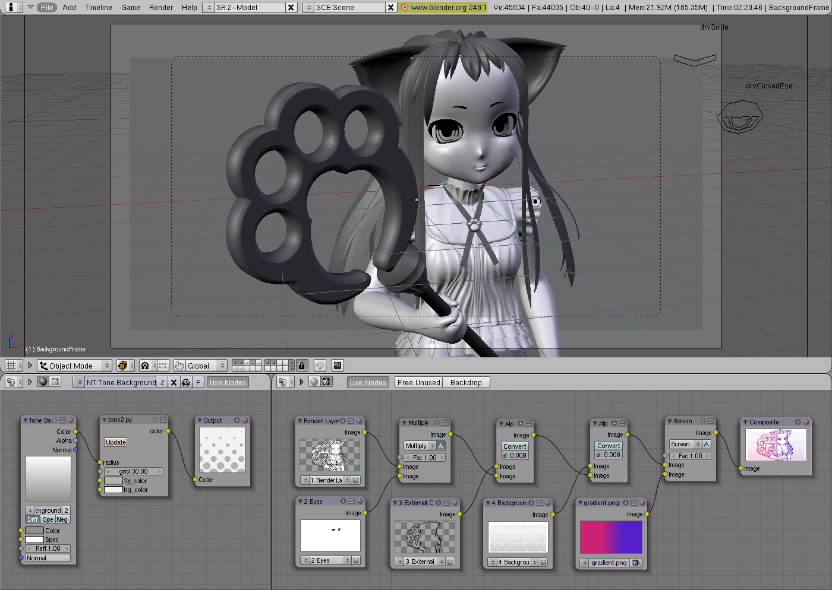832x590 pixels.
Task: Toggle Spe button on Tone.Background node
Action: click(48, 519)
